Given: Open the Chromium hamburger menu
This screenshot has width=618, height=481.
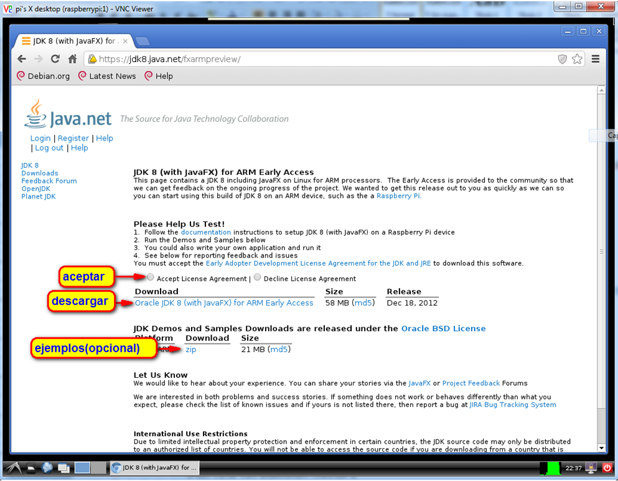Looking at the screenshot, I should (596, 59).
